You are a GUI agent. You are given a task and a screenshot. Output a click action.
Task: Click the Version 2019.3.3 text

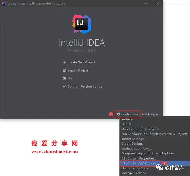pos(82,51)
